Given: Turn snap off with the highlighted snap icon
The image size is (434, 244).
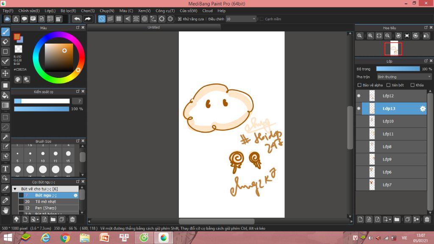Looking at the screenshot, I should (x=102, y=19).
